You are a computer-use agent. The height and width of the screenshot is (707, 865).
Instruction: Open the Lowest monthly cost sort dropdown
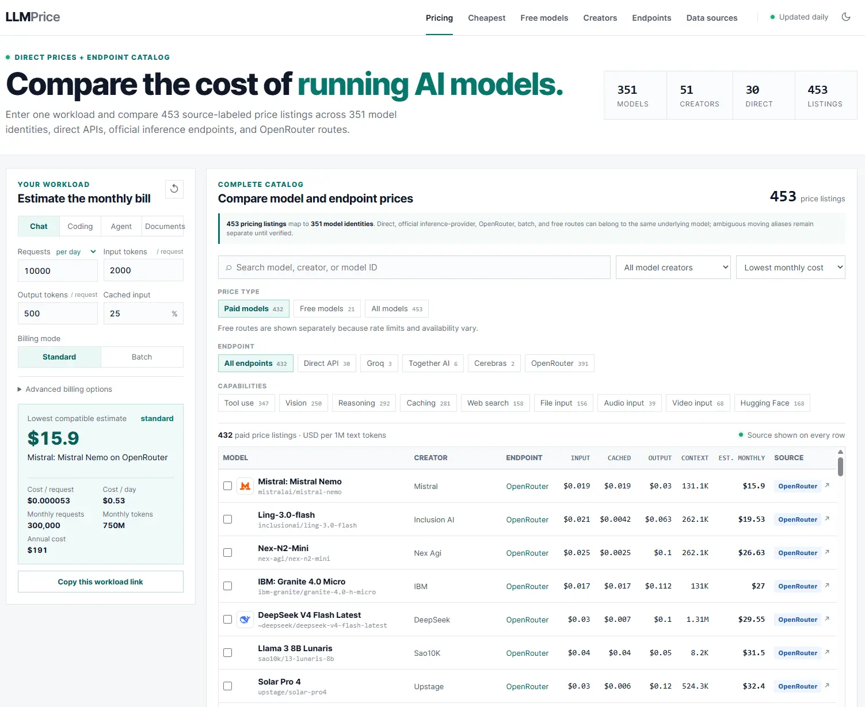point(790,267)
